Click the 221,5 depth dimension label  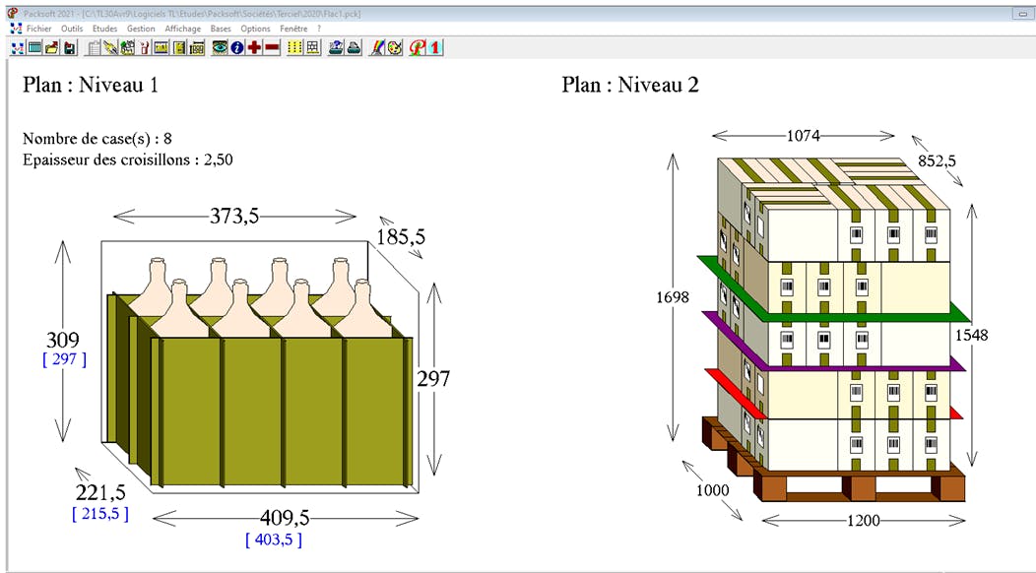coord(100,492)
